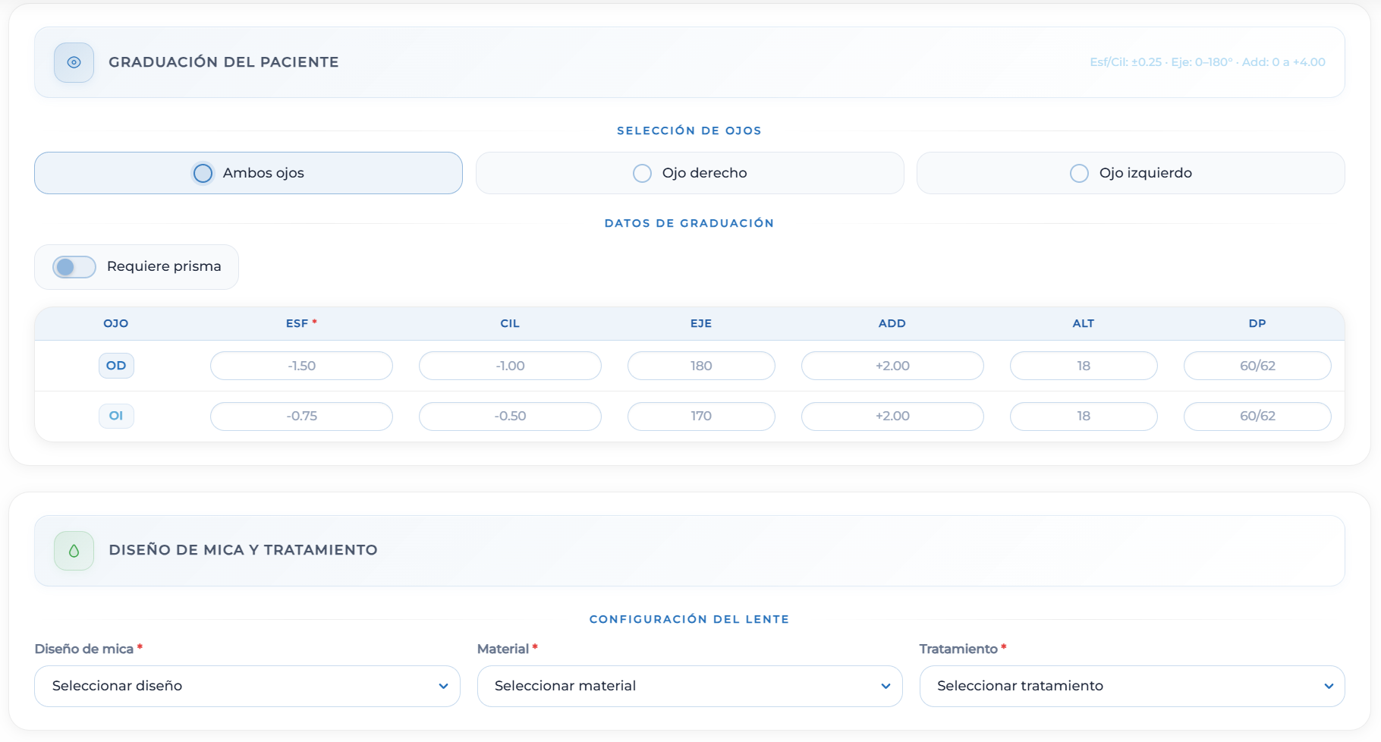
Task: Click the OI eye badge
Action: click(116, 416)
